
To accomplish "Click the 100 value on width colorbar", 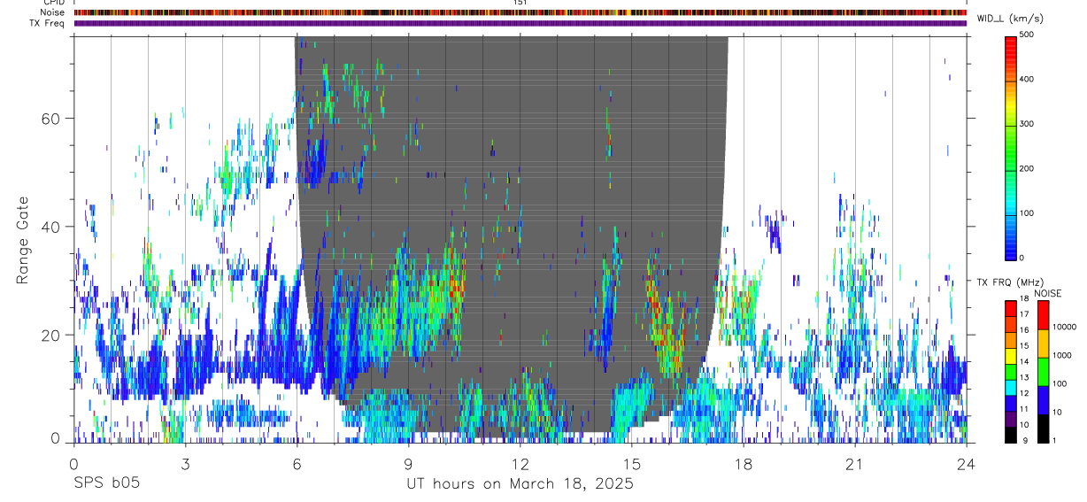I will [x=1026, y=213].
